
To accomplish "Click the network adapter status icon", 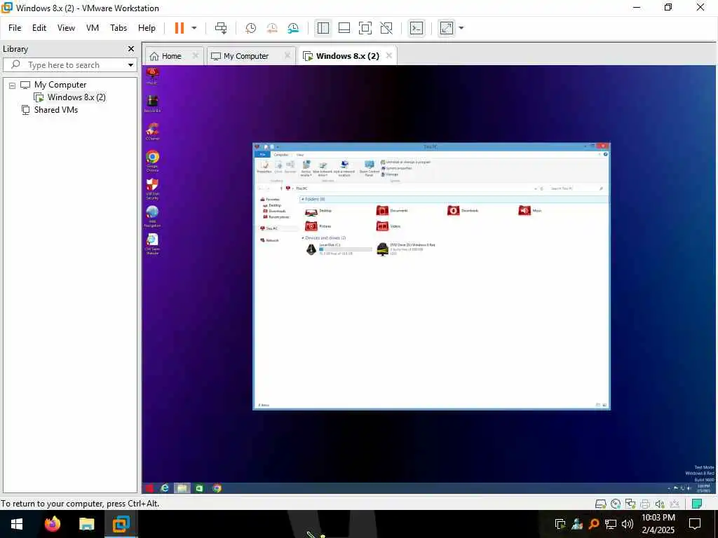I will click(630, 504).
